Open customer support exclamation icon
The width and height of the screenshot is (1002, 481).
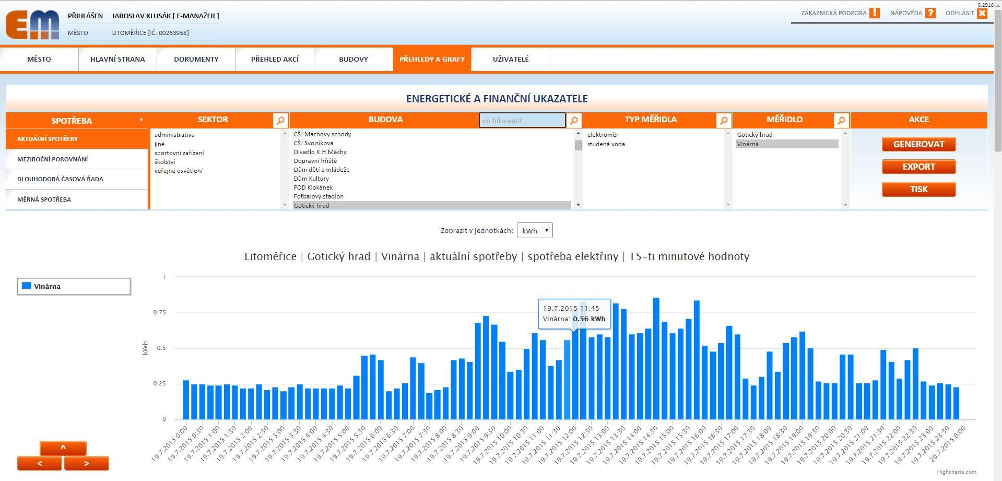[x=875, y=13]
